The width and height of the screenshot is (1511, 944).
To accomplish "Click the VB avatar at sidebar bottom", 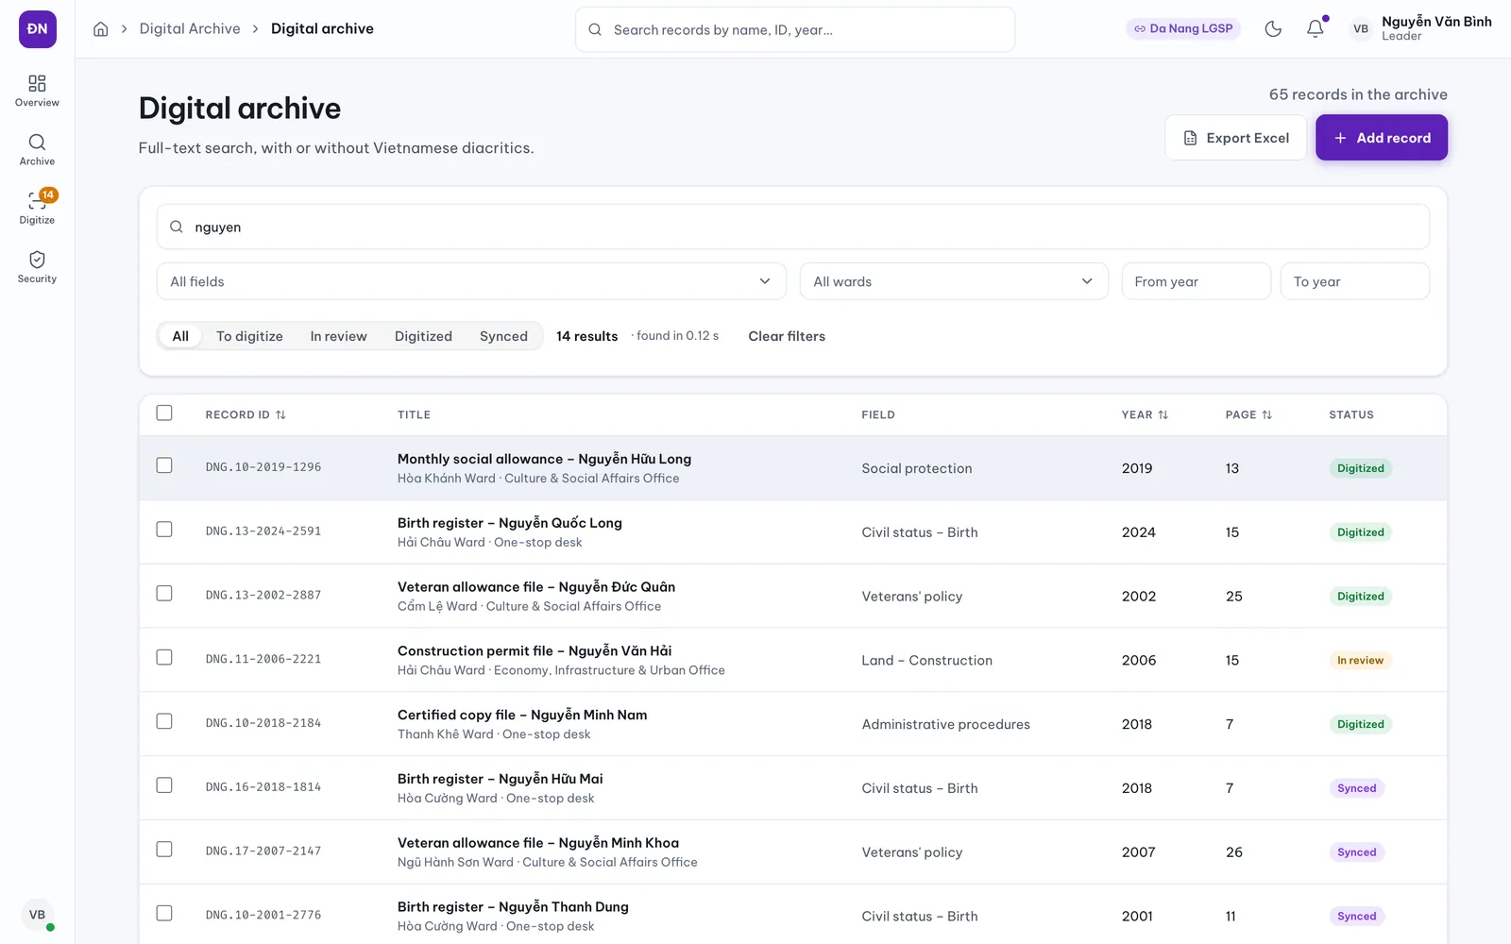I will point(37,915).
